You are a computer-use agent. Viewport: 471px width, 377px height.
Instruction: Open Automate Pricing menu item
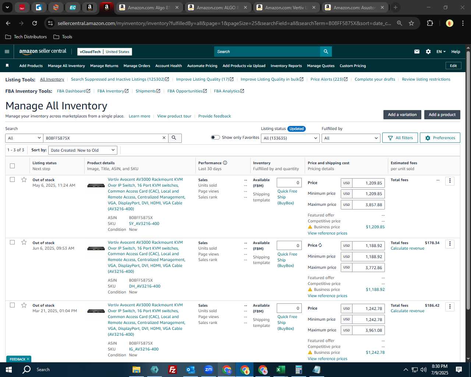click(x=202, y=66)
